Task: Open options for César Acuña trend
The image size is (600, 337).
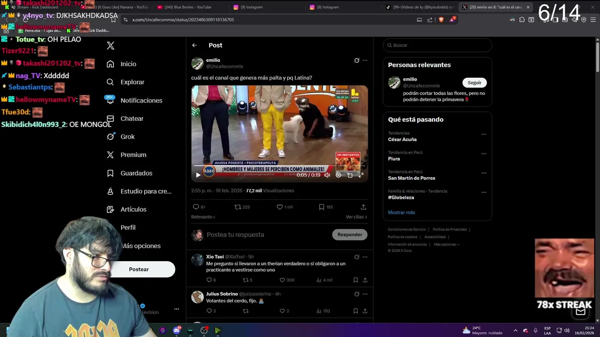Action: click(x=484, y=134)
